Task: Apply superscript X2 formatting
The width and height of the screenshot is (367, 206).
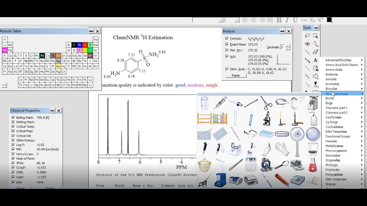Action: coord(321,20)
